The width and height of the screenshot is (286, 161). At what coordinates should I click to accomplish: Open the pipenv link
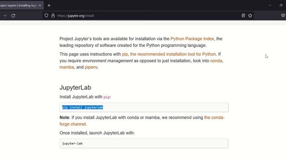(x=91, y=67)
